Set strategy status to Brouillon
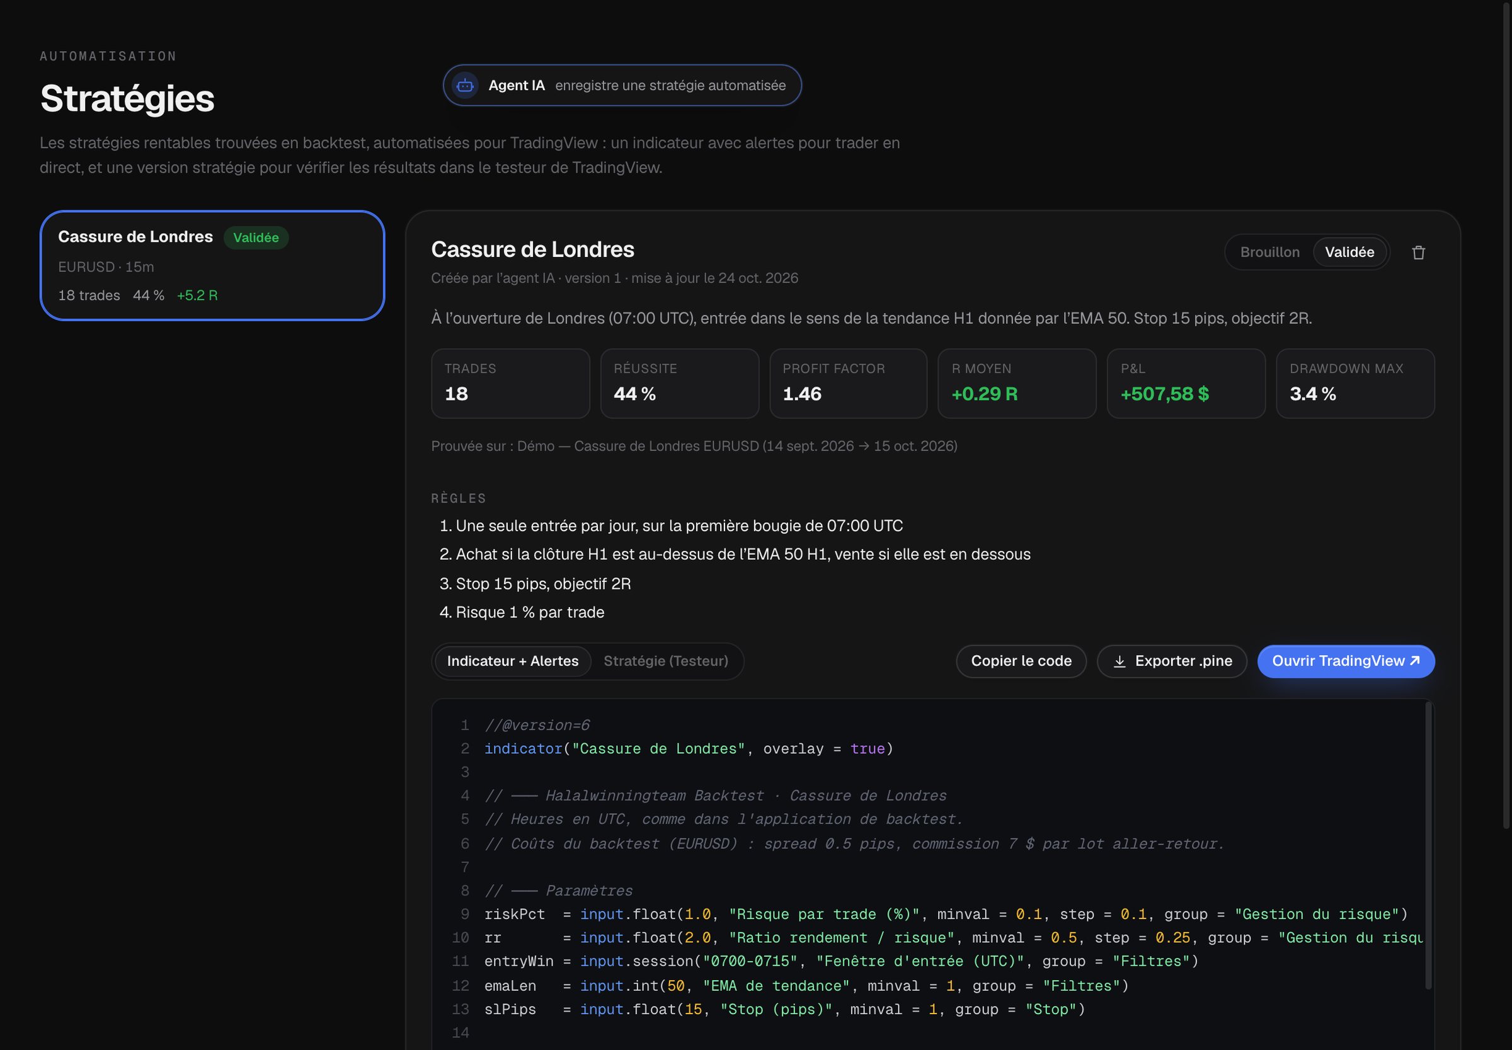 pyautogui.click(x=1270, y=253)
